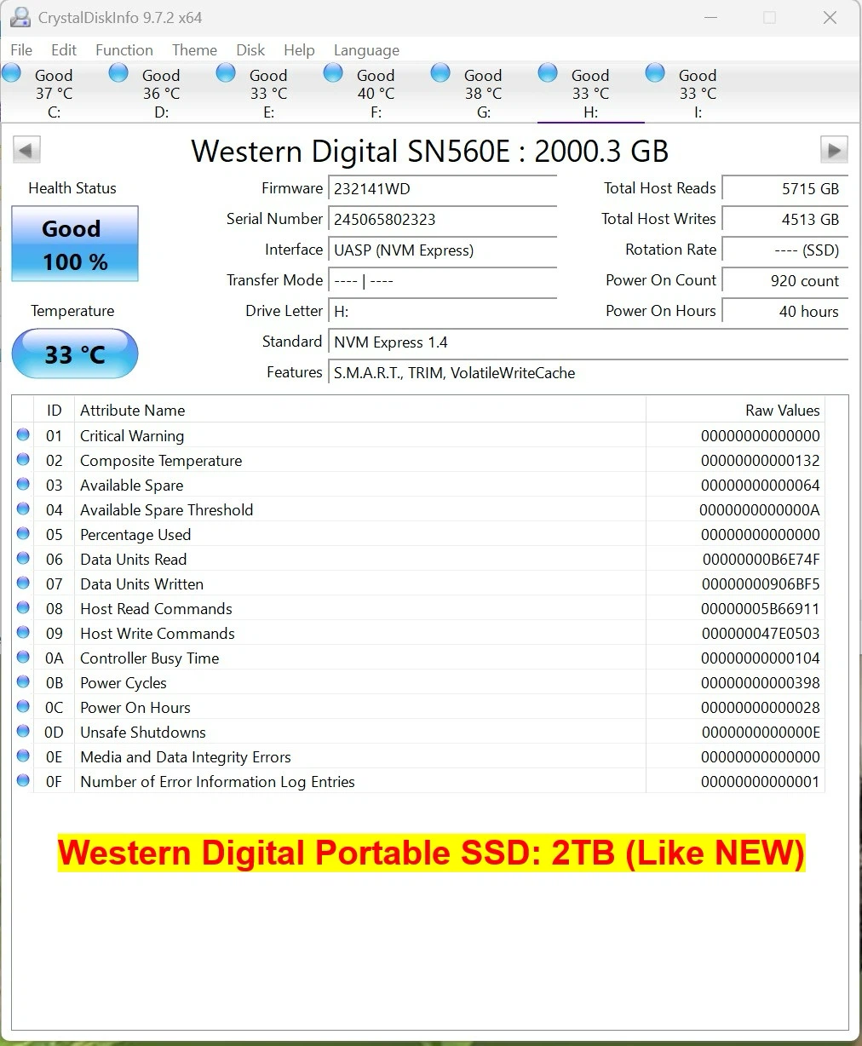Image resolution: width=862 pixels, height=1046 pixels.
Task: Click raw value 00000000000132
Action: click(x=761, y=460)
